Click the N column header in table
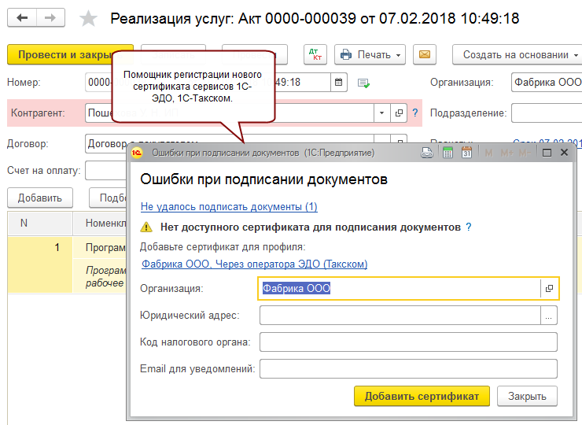 39,223
